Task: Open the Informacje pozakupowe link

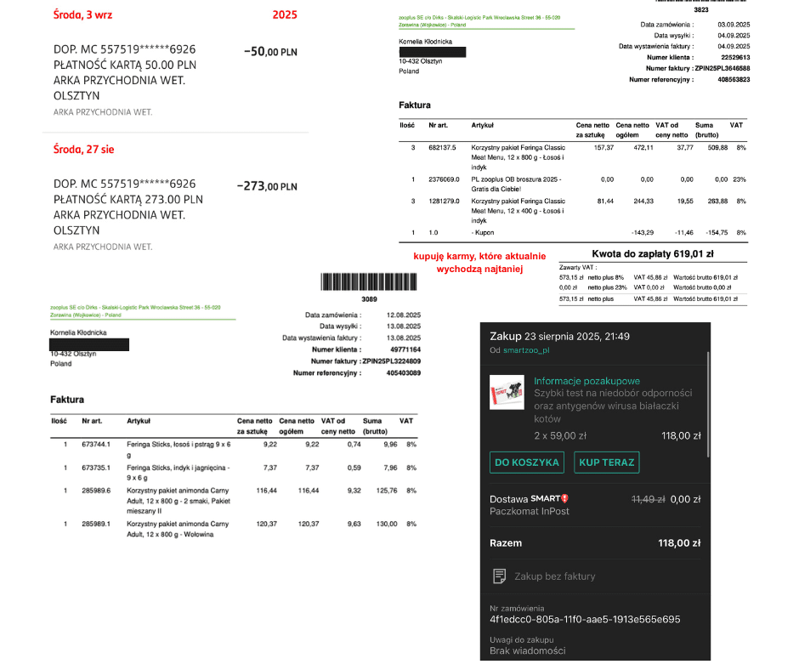Action: 587,381
